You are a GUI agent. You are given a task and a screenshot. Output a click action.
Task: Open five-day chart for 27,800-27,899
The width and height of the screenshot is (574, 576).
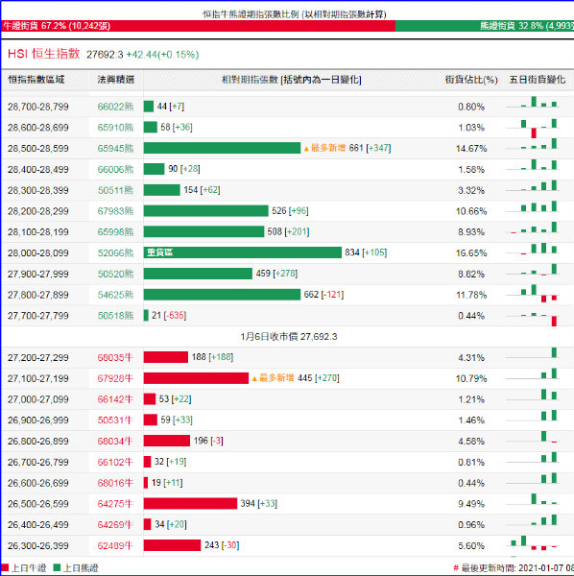pos(532,294)
